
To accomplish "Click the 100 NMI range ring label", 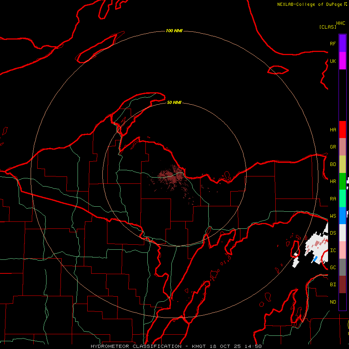I will pyautogui.click(x=174, y=31).
